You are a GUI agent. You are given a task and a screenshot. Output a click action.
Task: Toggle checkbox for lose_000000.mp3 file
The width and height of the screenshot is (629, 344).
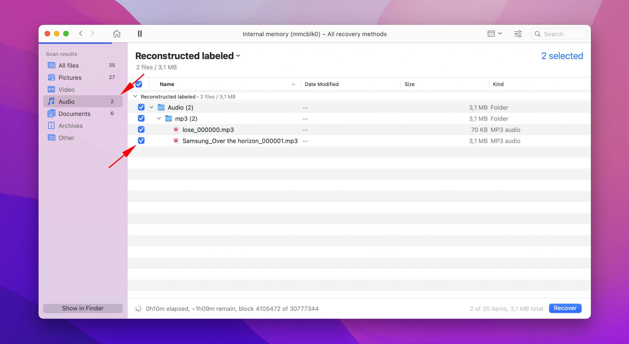click(x=141, y=130)
